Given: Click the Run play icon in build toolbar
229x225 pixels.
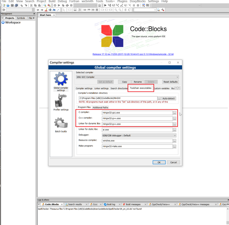Looking at the screenshot, I should tap(59, 5).
